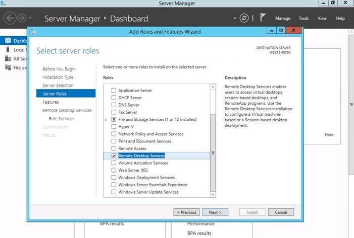Check the Application Server role
354x238 pixels.
pyautogui.click(x=114, y=90)
